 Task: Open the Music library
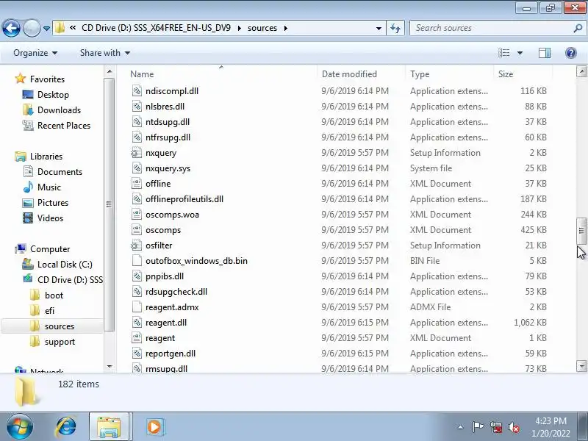(x=49, y=187)
